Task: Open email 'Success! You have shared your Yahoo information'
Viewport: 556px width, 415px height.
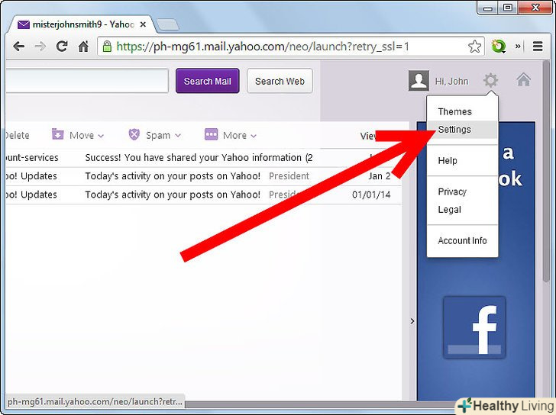Action: [x=203, y=158]
